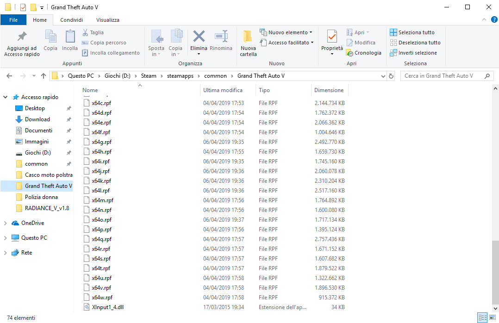Click the search magnifier icon
The height and width of the screenshot is (323, 499).
click(487, 76)
